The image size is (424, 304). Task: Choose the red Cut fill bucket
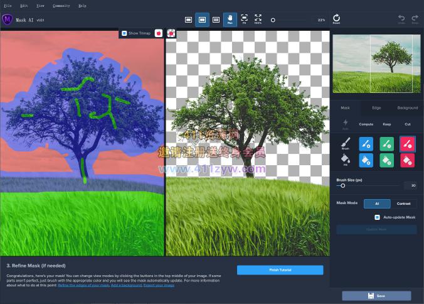(407, 160)
